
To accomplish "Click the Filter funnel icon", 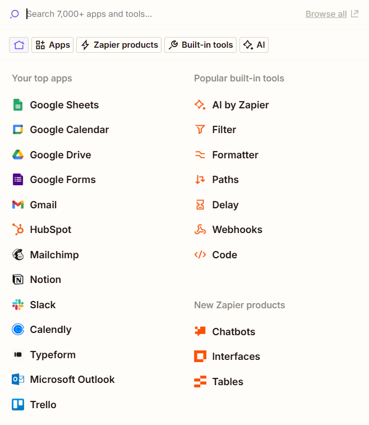I will (200, 130).
